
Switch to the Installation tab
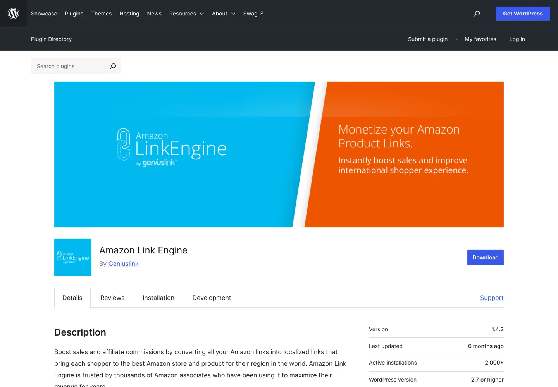158,298
